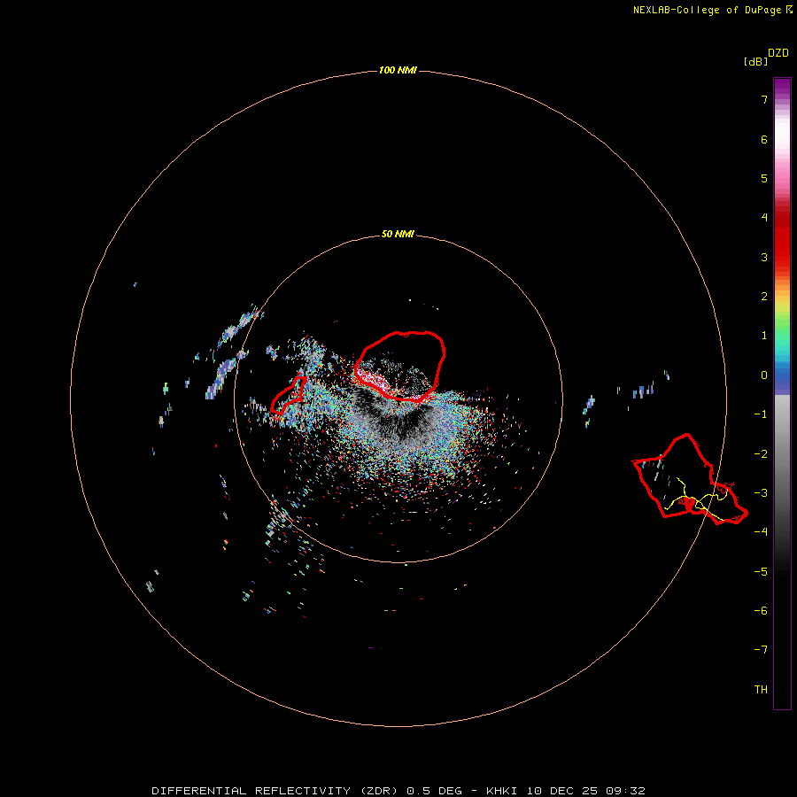This screenshot has width=797, height=797.
Task: Pick the green band near 1 dB
Action: point(782,328)
